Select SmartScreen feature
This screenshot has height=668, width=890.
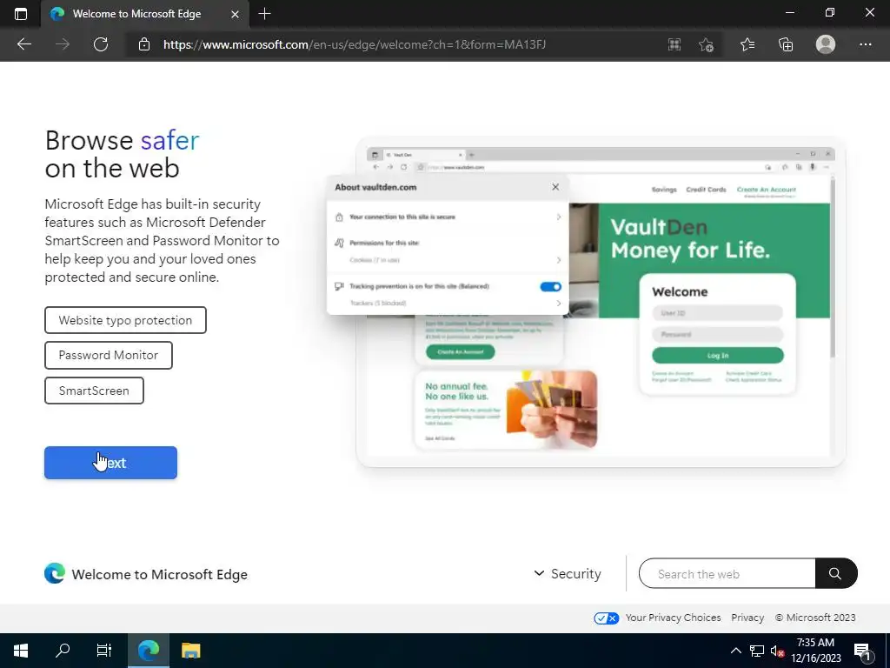coord(94,391)
